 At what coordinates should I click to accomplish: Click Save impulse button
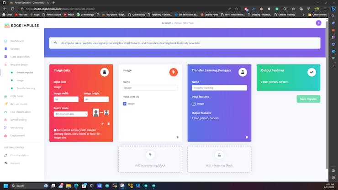click(x=308, y=99)
